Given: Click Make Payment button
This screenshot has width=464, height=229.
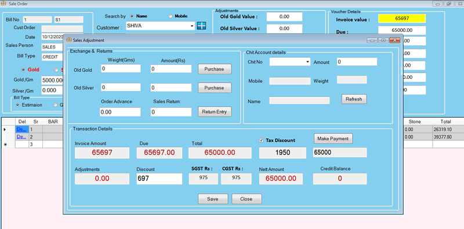Looking at the screenshot, I should (333, 139).
